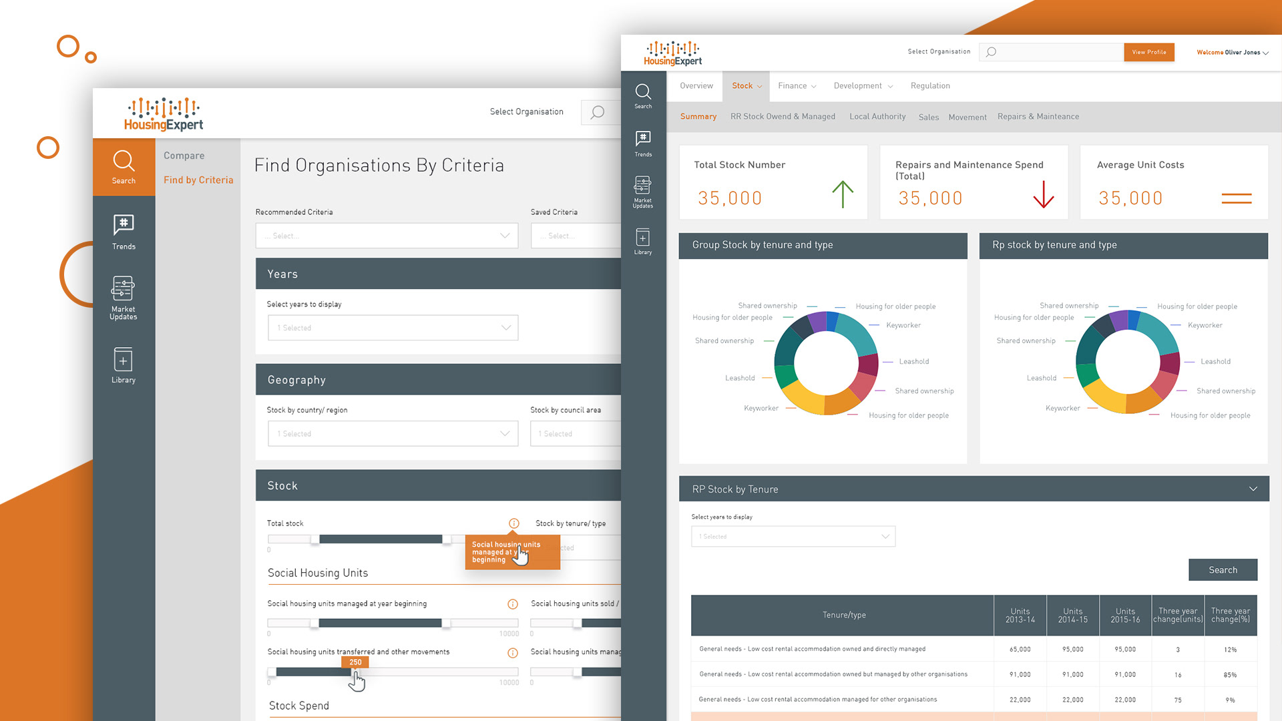Click info icon next to Total stock

pyautogui.click(x=513, y=523)
